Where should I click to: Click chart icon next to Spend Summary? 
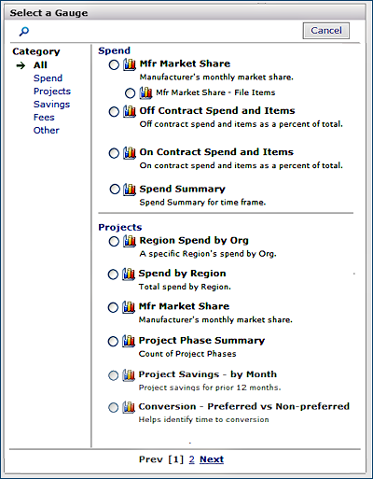pyautogui.click(x=130, y=190)
